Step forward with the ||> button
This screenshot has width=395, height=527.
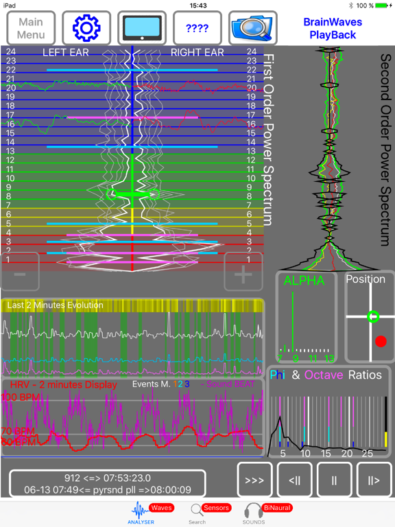pyautogui.click(x=374, y=480)
